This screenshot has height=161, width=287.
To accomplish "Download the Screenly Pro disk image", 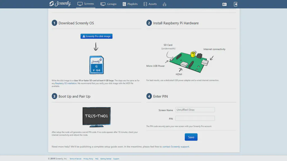I will [x=96, y=36].
